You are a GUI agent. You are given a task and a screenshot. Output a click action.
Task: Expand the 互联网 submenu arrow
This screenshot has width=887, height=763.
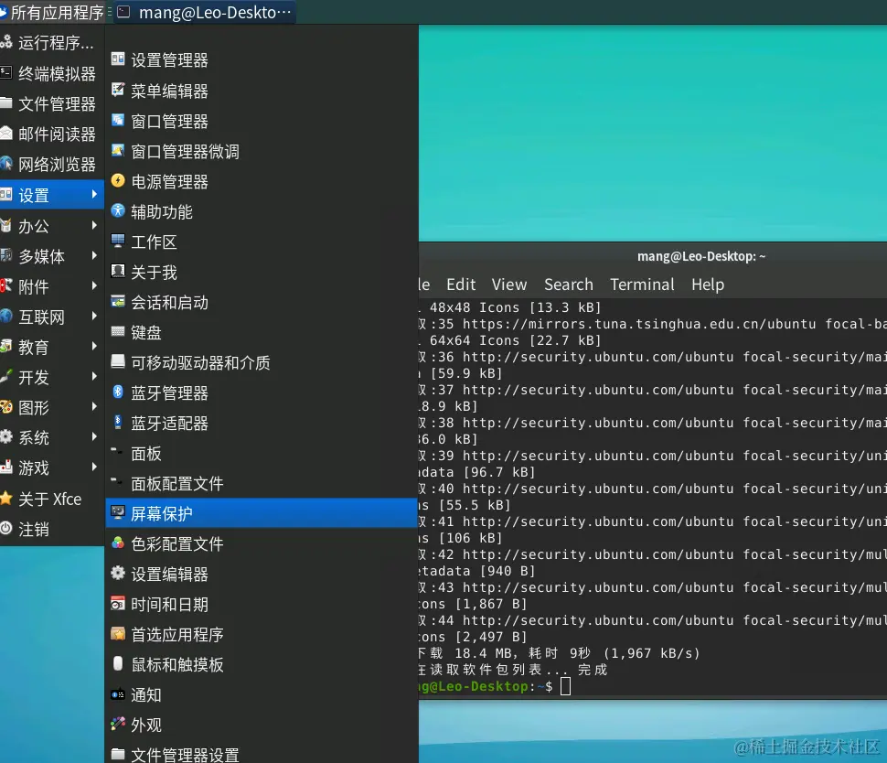94,316
